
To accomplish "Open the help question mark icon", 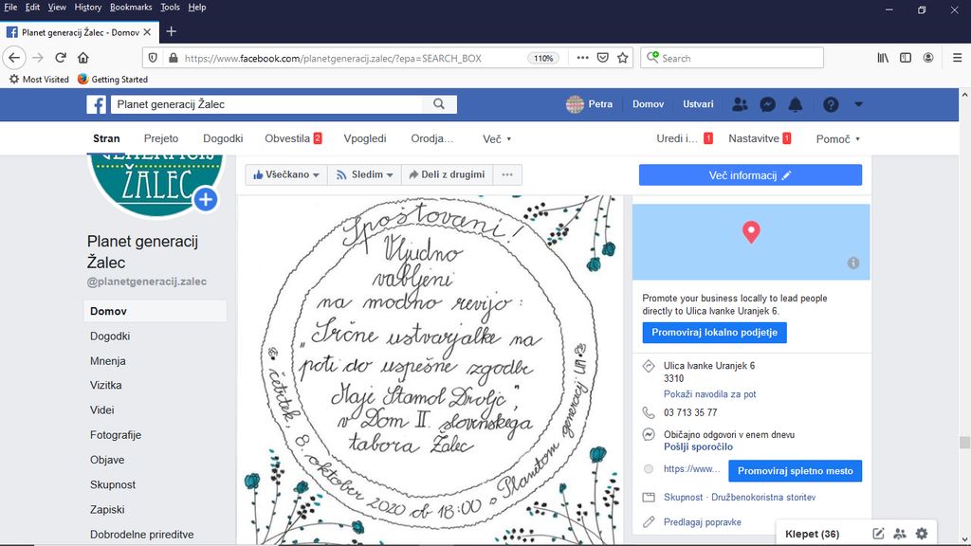I will coord(831,104).
